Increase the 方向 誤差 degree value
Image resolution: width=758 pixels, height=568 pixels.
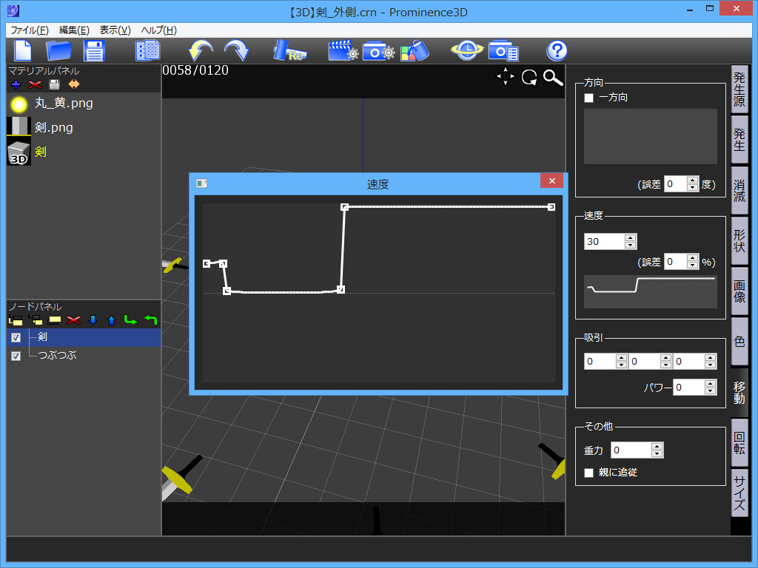pos(693,180)
